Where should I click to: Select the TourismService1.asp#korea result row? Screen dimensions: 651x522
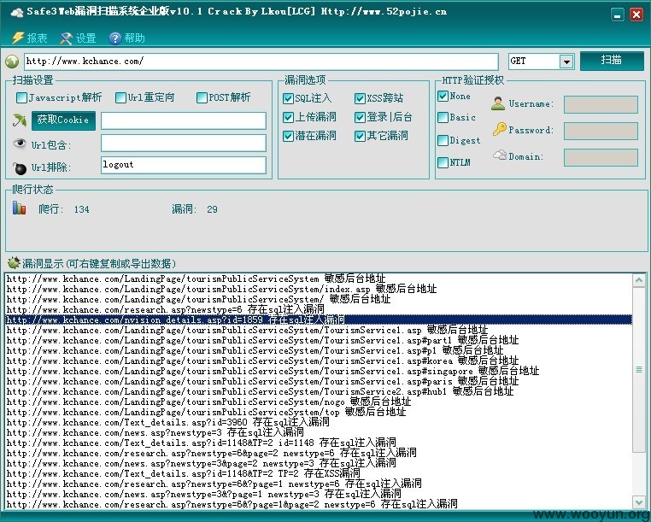319,361
